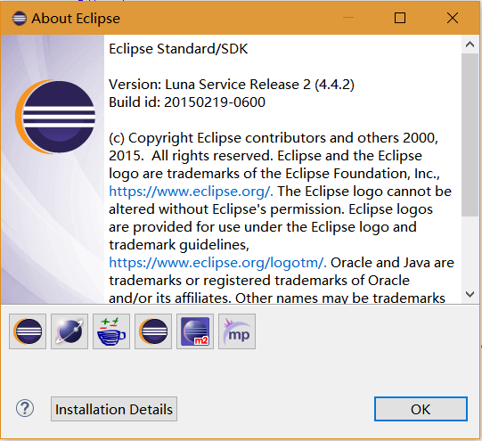Click the Eclipse icon in the title bar
The width and height of the screenshot is (482, 441).
click(x=19, y=19)
